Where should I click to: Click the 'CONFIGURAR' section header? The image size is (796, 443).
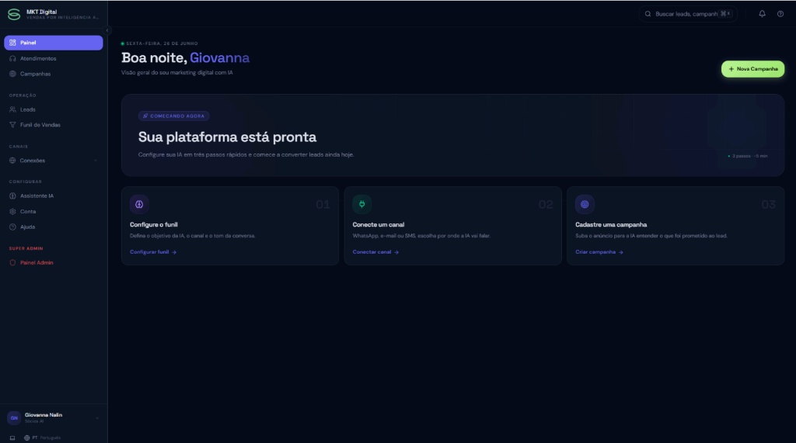point(26,182)
